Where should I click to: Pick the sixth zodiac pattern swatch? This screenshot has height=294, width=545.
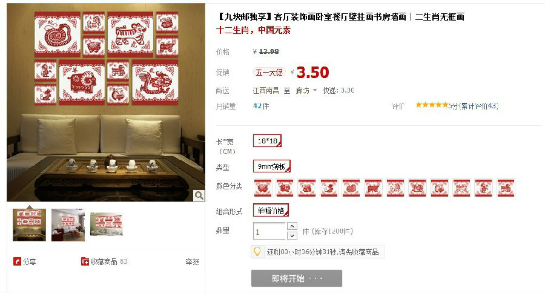(x=373, y=188)
